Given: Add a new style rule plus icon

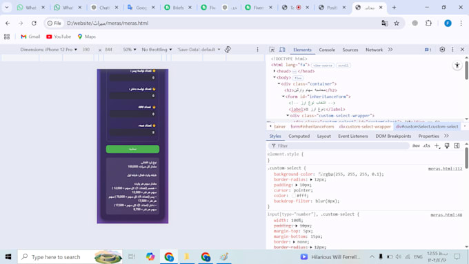Looking at the screenshot, I should 437,145.
